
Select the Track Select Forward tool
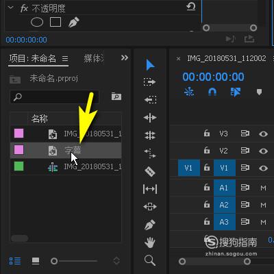150,82
